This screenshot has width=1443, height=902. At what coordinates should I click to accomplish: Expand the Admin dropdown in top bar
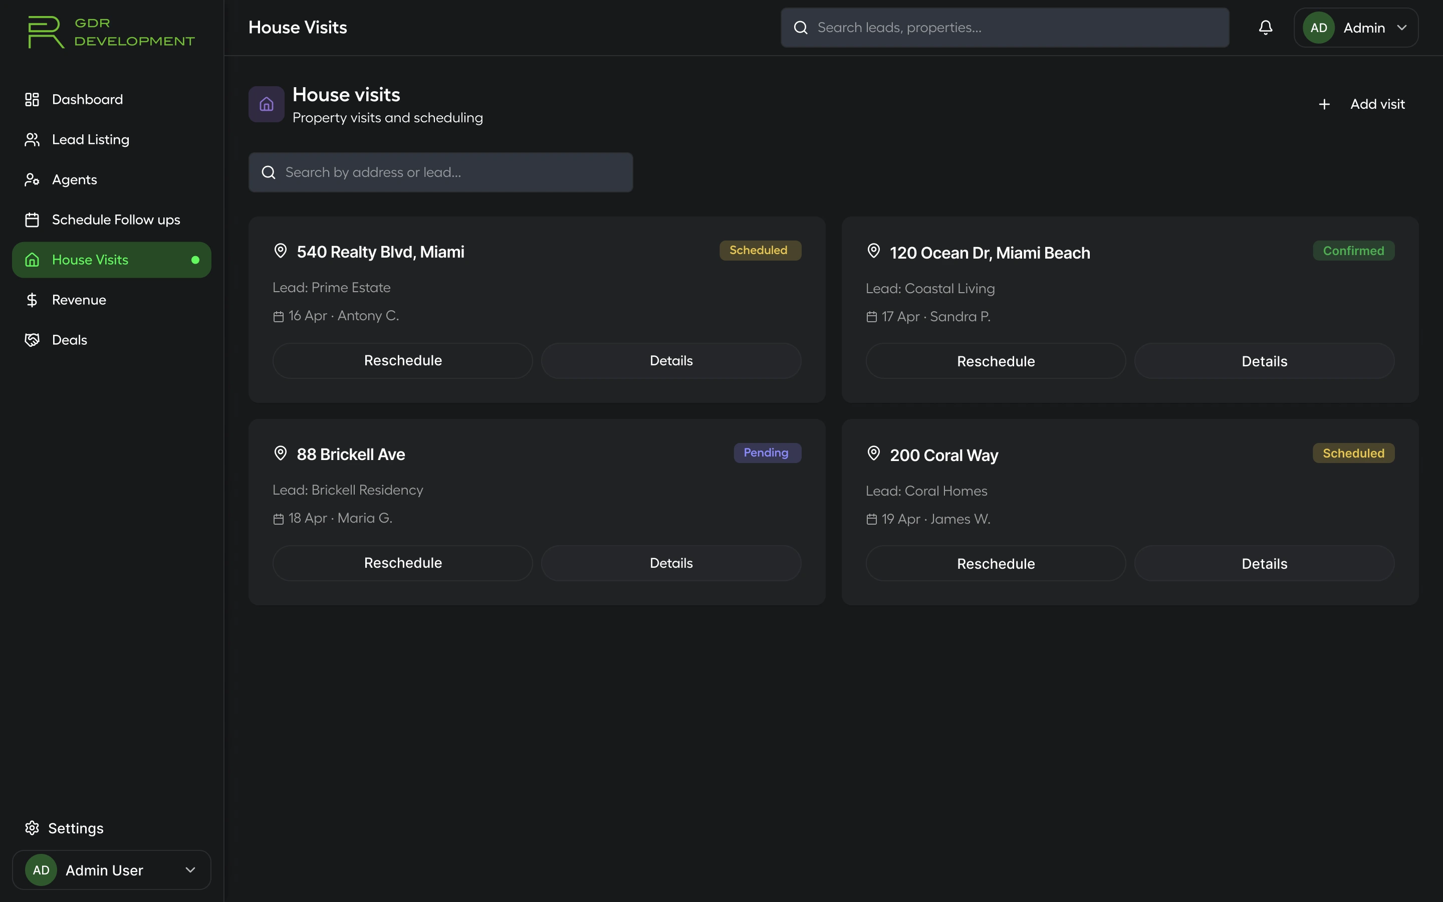tap(1402, 28)
